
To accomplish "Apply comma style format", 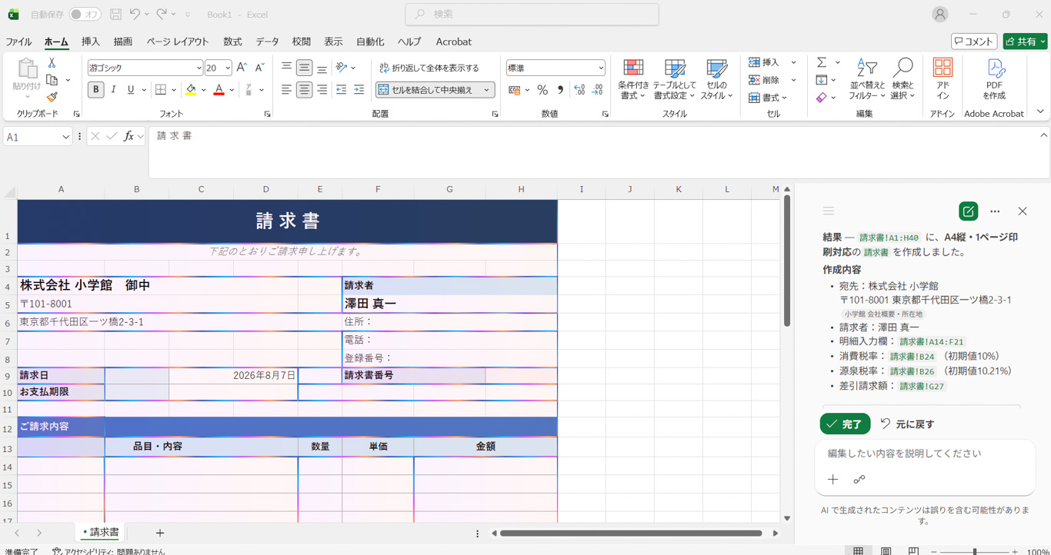I will point(560,90).
